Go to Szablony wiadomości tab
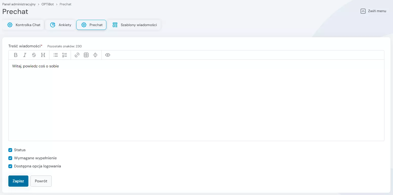This screenshot has height=195, width=393. [x=134, y=25]
